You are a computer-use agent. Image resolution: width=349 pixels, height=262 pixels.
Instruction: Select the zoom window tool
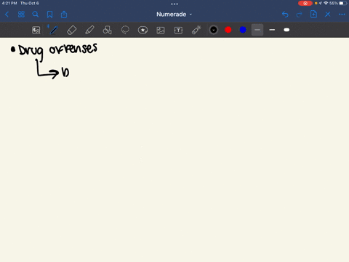point(36,30)
